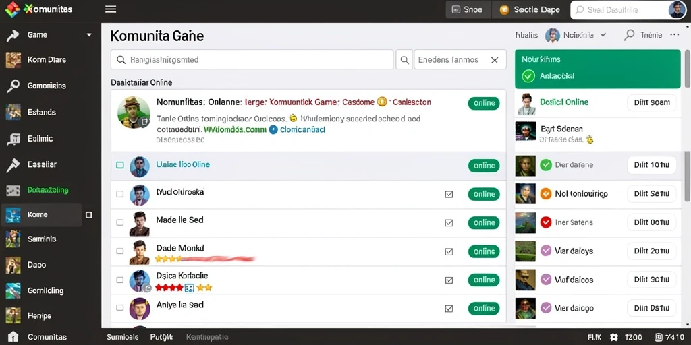Viewport: 691px width, 345px height.
Task: Toggle the teal checkbox beside Ualae lloo Online
Action: click(x=120, y=165)
